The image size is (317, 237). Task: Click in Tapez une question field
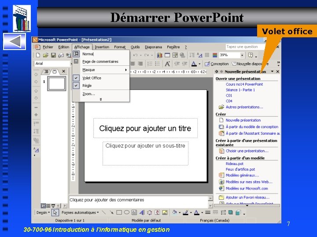(245, 47)
